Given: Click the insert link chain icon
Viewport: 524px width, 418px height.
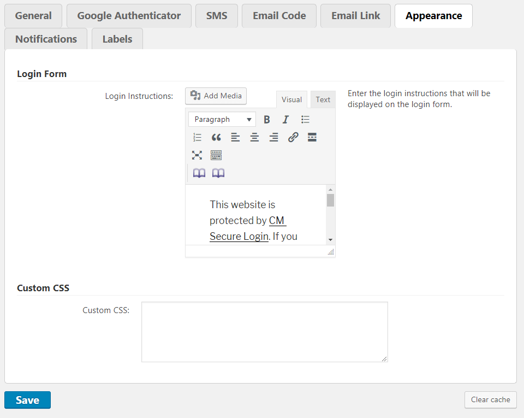Looking at the screenshot, I should click(293, 137).
